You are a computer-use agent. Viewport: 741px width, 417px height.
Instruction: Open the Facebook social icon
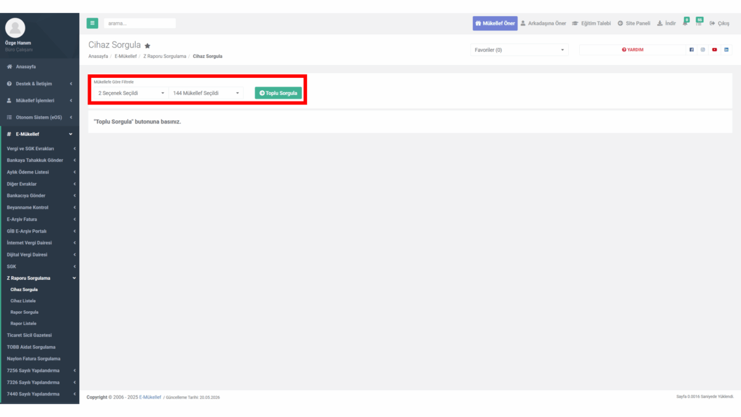[692, 50]
